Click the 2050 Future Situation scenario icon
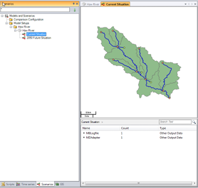Viewport: 198px width, 188px height. coord(24,38)
